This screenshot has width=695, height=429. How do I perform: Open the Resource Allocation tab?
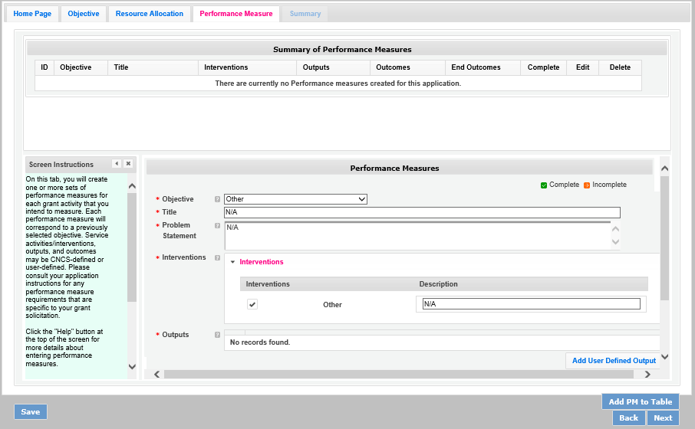[x=150, y=14]
